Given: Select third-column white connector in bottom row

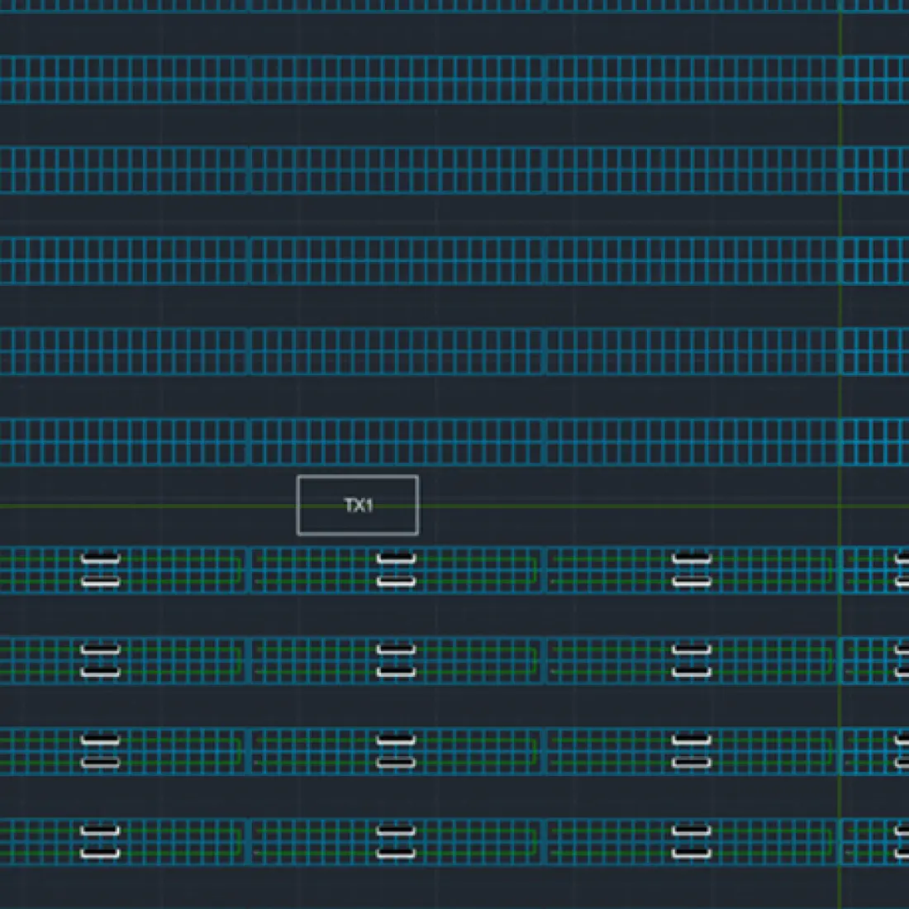Looking at the screenshot, I should (x=692, y=842).
